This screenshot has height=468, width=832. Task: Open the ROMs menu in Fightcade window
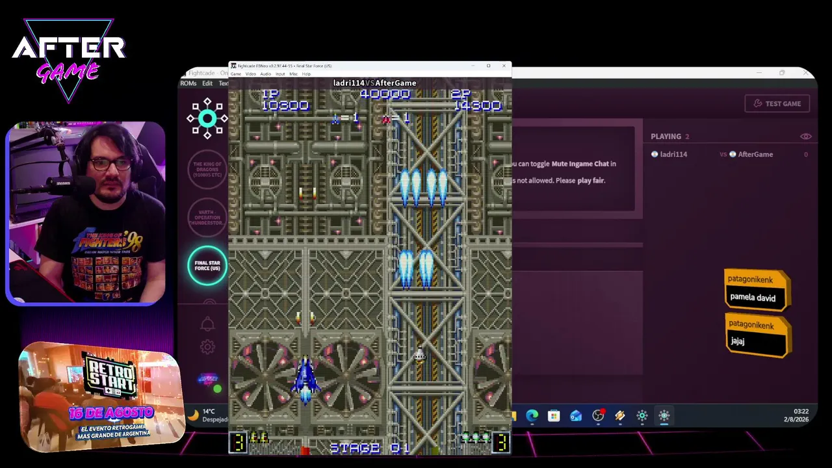click(188, 83)
